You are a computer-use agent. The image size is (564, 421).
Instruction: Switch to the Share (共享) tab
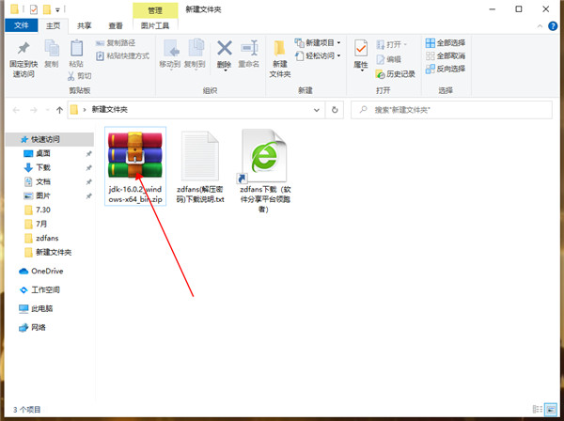pyautogui.click(x=85, y=26)
